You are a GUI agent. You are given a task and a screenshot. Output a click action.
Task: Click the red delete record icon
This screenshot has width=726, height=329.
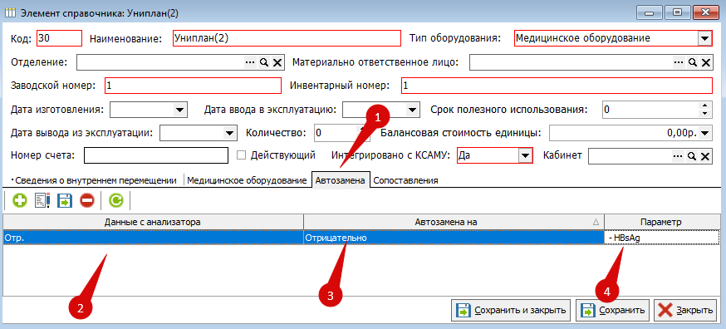click(86, 201)
